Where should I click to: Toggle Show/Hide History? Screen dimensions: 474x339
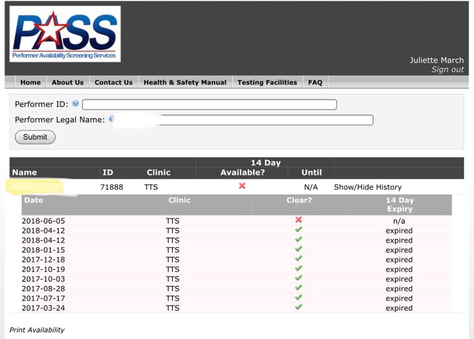click(367, 187)
